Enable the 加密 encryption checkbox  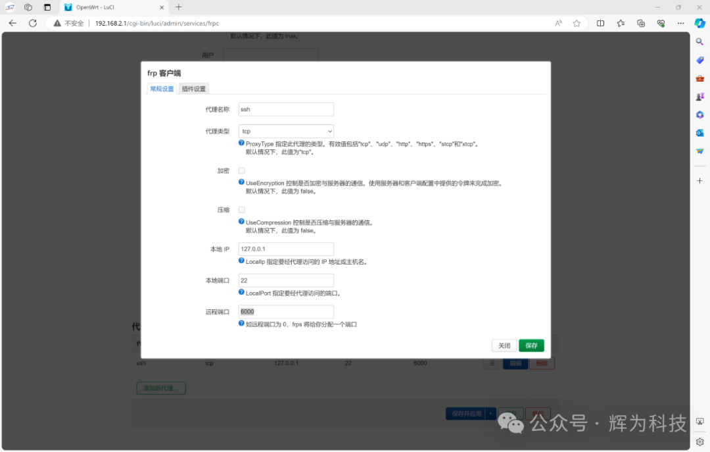point(241,170)
